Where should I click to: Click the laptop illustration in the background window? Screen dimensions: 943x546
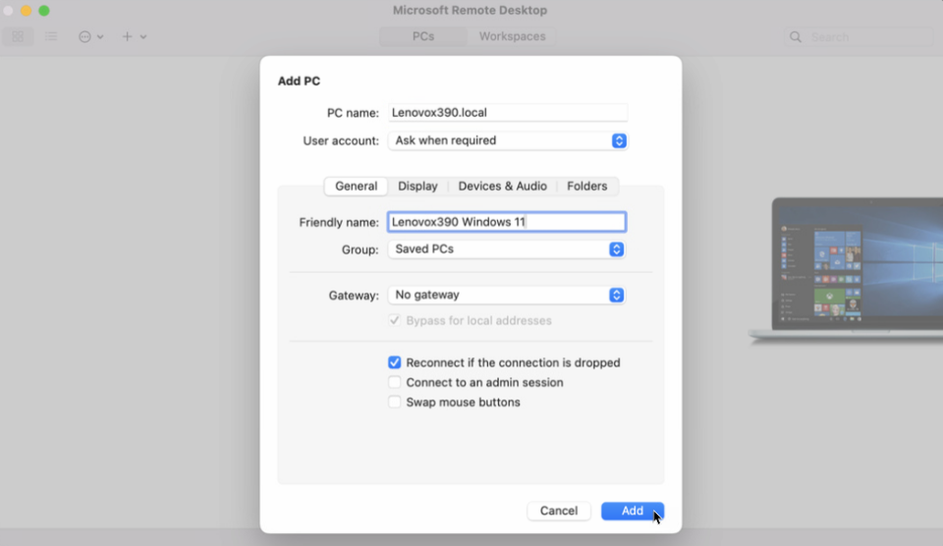(x=846, y=270)
